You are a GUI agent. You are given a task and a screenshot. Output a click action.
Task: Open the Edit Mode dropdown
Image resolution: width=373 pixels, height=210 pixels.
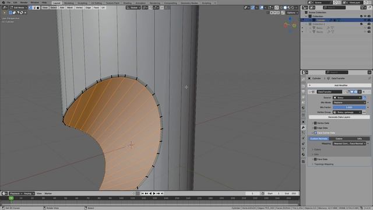(18, 8)
